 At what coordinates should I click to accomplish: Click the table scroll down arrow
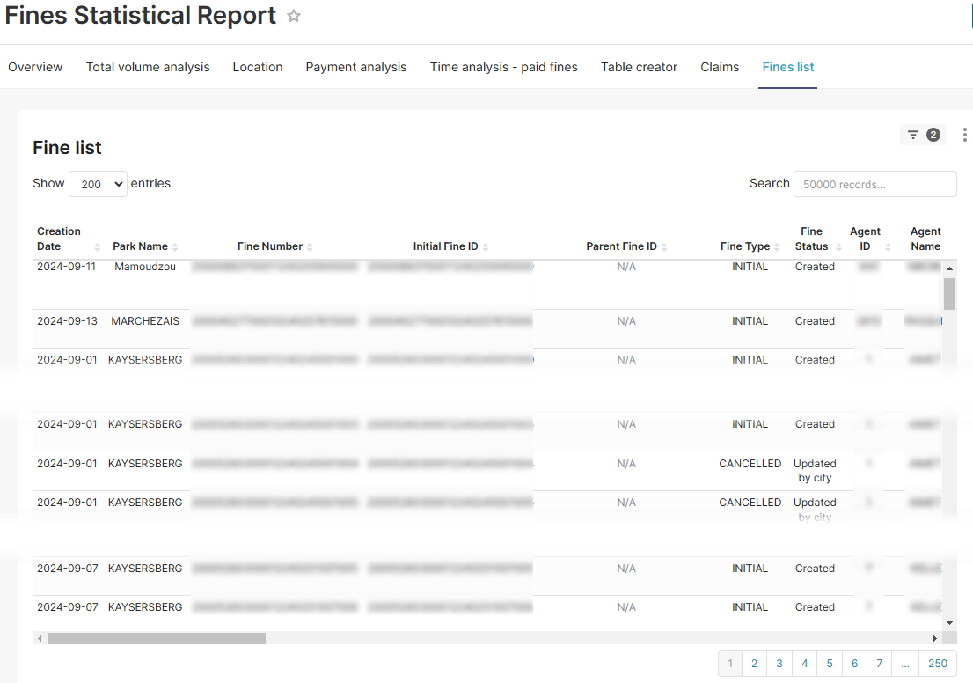tap(949, 623)
